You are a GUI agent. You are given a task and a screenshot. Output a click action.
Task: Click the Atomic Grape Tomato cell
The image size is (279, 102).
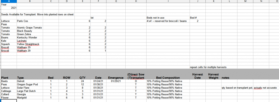(30, 28)
